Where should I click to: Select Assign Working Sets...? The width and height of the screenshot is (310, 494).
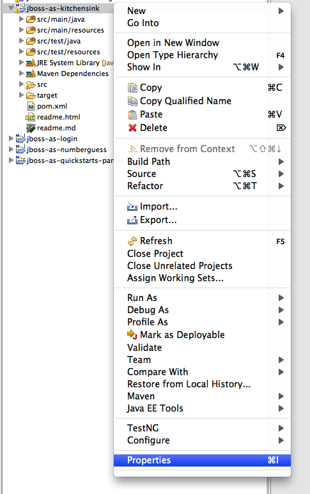pyautogui.click(x=202, y=278)
